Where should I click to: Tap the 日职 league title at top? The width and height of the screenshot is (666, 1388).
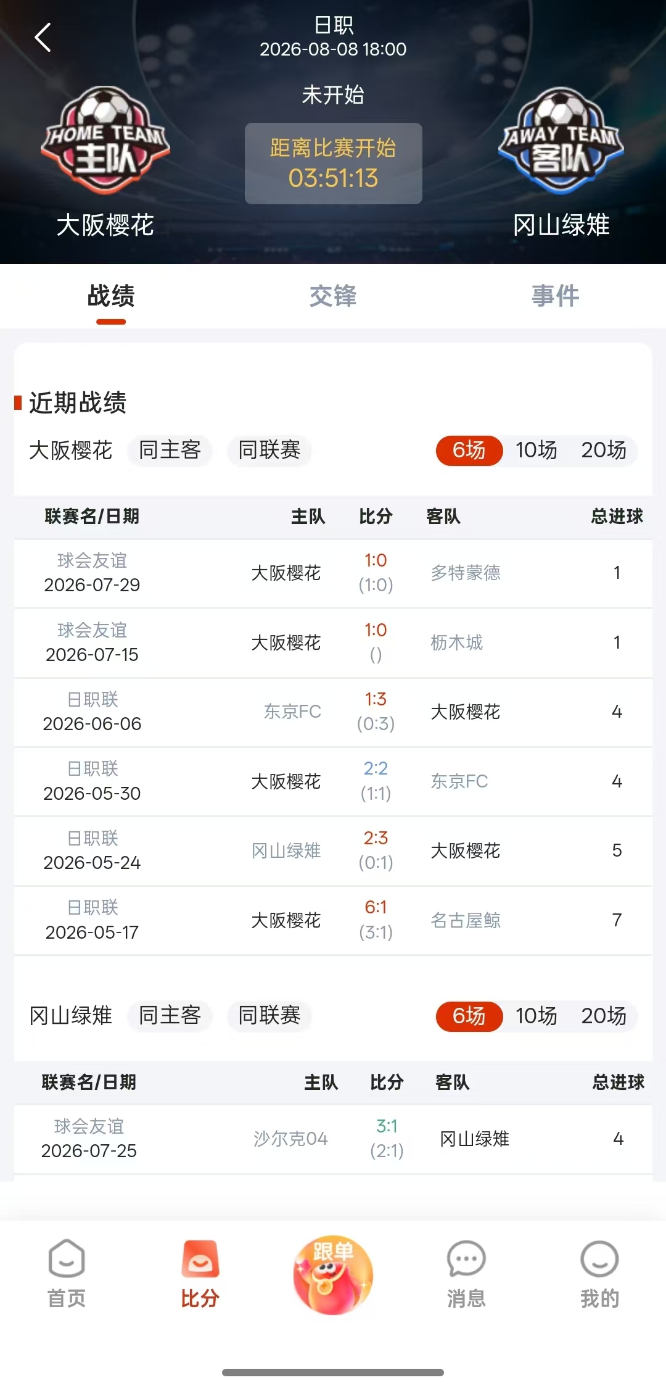[x=333, y=25]
